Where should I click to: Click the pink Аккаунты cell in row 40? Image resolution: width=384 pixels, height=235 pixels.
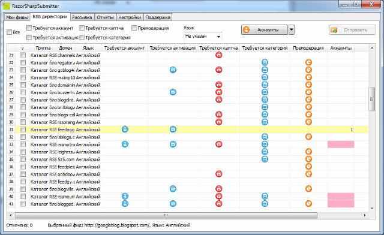341,196
